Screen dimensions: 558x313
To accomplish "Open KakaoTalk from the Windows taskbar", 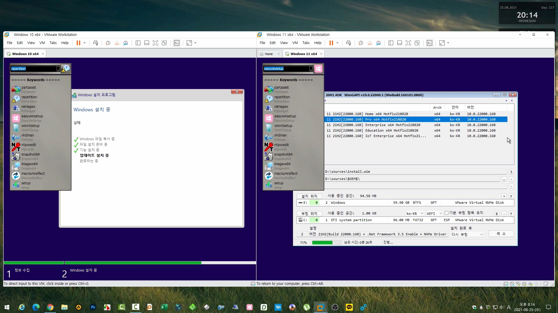I will tap(349, 307).
